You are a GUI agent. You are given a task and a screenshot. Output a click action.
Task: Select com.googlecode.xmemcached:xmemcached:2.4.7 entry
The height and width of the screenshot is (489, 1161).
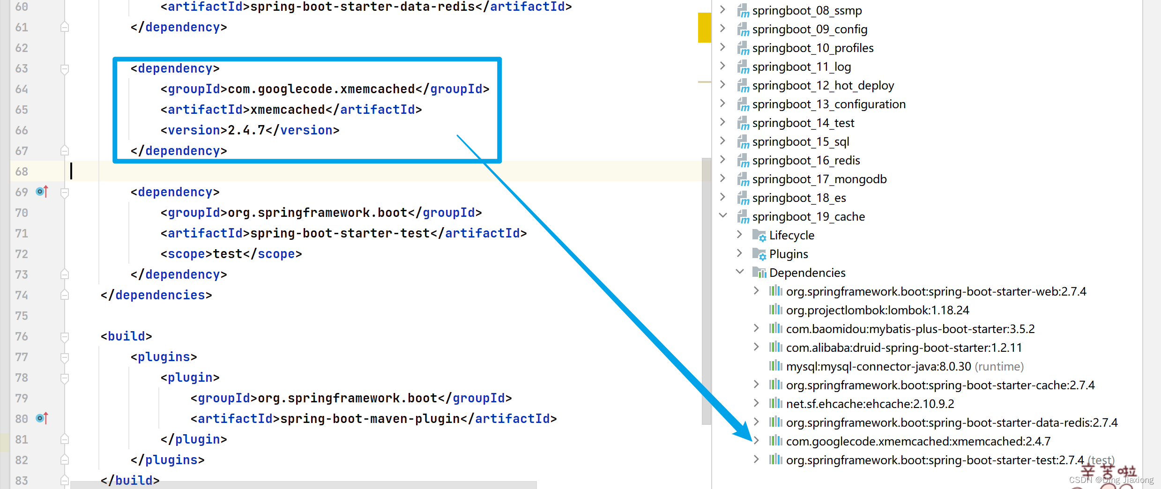click(918, 441)
